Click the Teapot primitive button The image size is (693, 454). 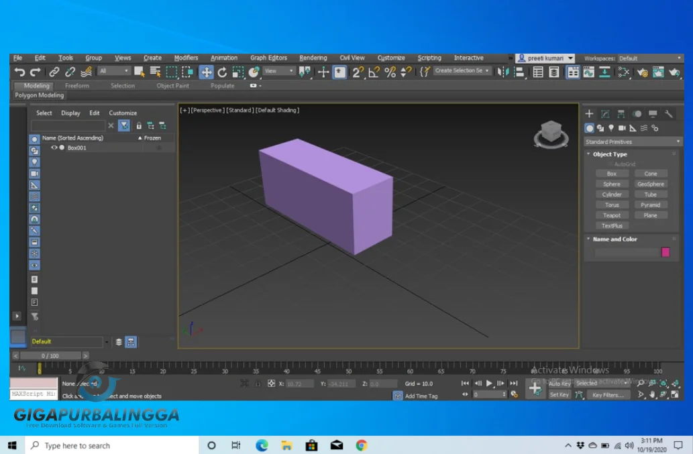point(611,215)
